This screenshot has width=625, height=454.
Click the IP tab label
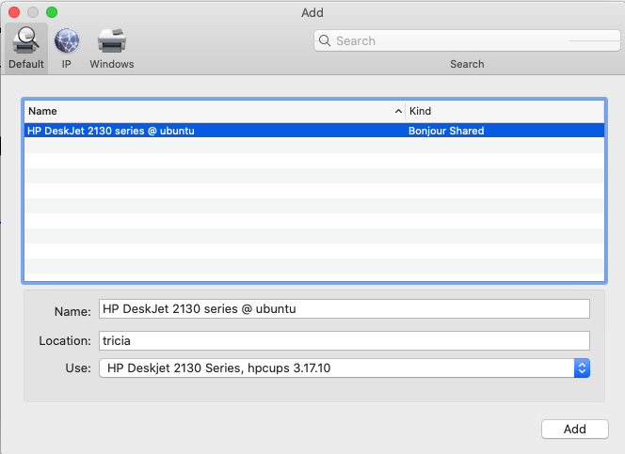click(x=67, y=64)
